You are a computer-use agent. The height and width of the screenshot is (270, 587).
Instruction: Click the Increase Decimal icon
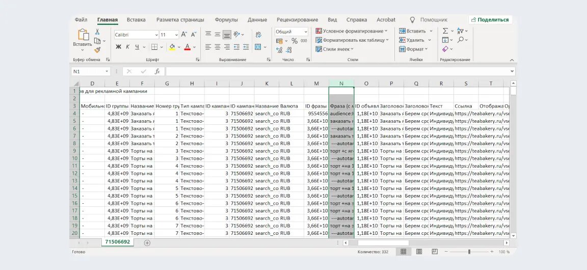279,50
